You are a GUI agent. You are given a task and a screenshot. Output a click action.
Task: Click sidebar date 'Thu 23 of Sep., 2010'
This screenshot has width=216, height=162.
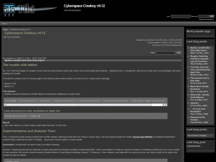click(199, 64)
